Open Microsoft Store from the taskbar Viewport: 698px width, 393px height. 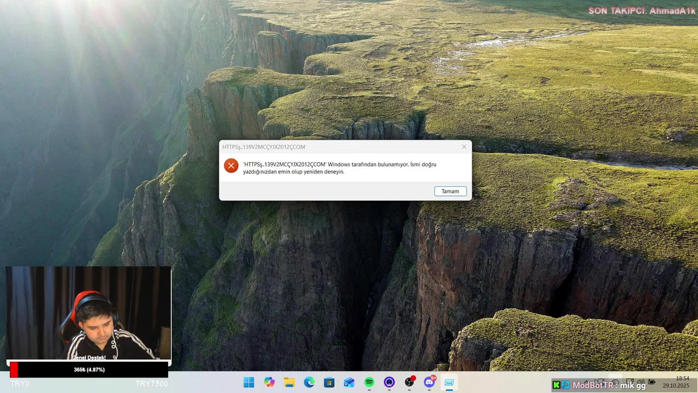click(329, 383)
